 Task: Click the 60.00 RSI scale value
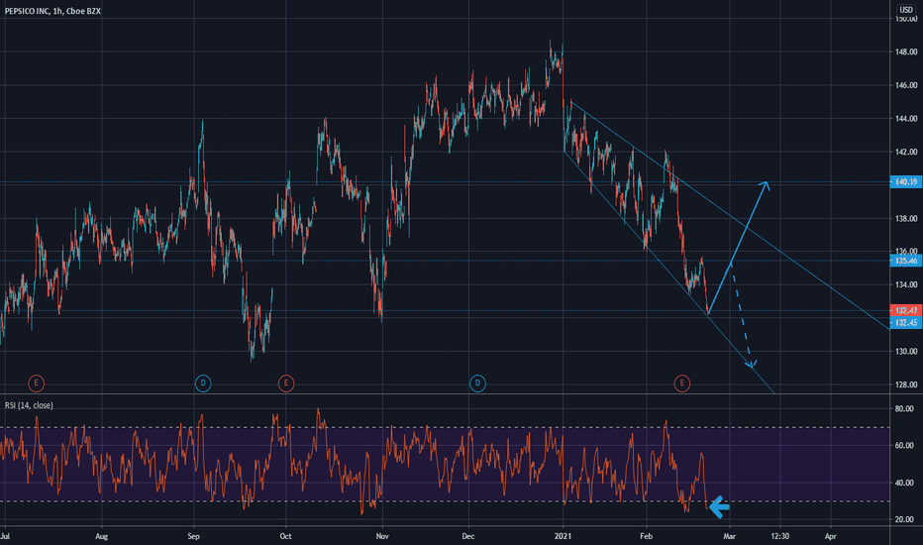pyautogui.click(x=905, y=446)
